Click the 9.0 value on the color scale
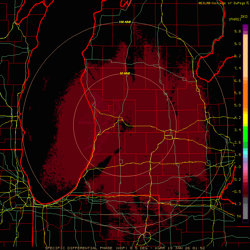 point(237,44)
